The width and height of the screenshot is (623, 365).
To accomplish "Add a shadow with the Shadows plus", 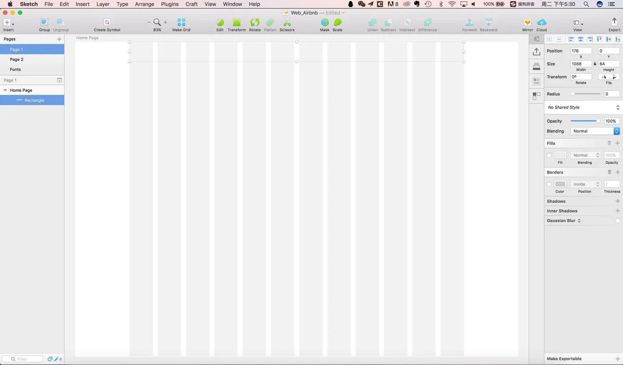I will coord(617,201).
